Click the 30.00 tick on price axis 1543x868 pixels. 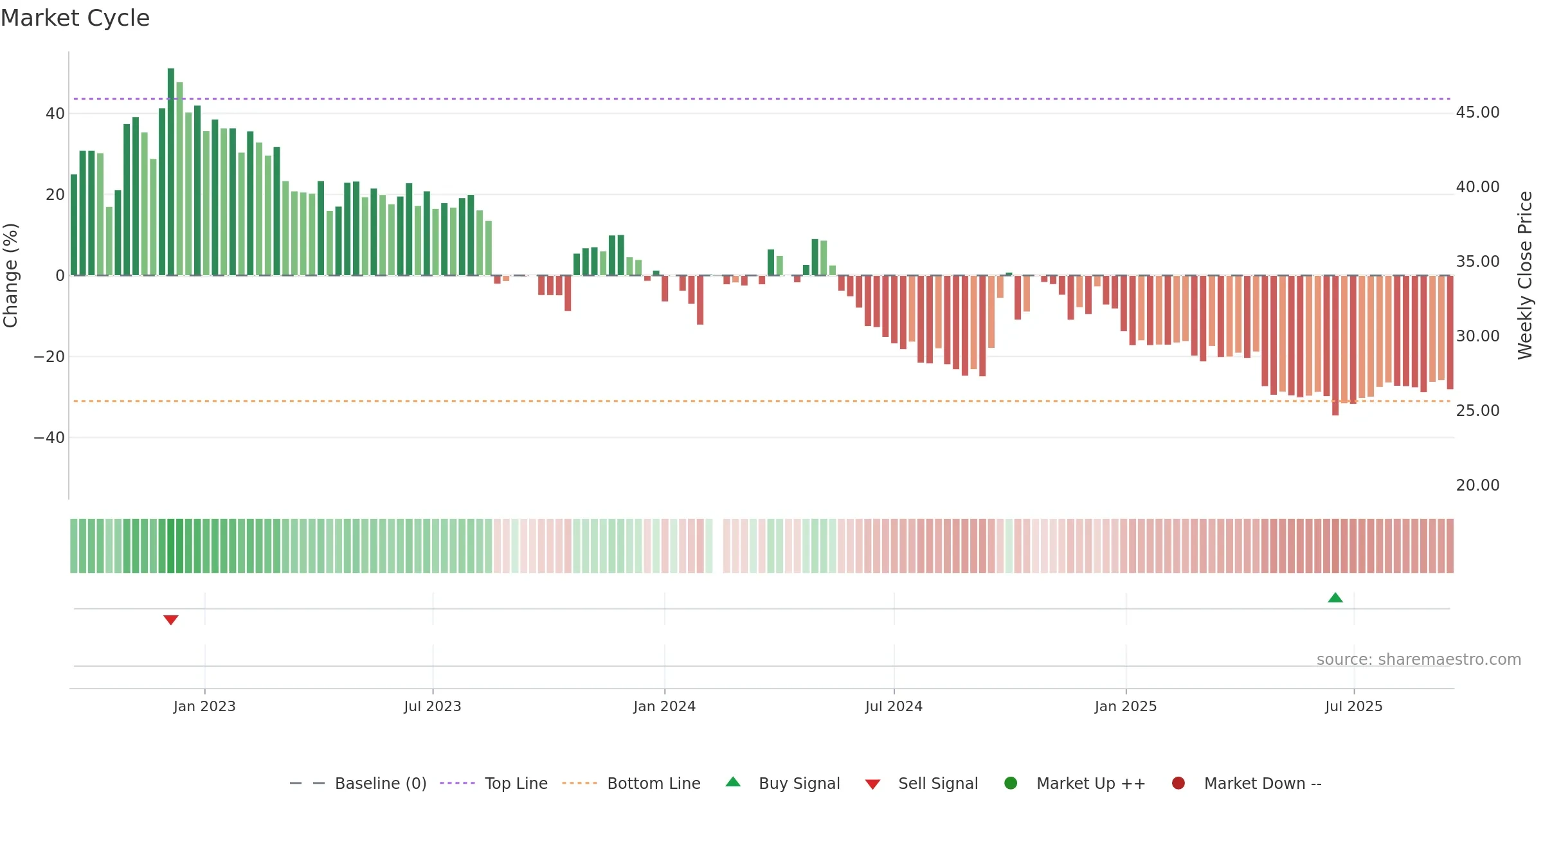(1477, 336)
